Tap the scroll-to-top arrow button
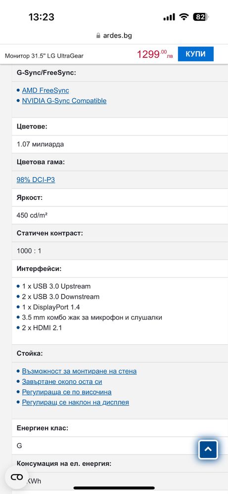228x494 pixels. click(x=208, y=449)
